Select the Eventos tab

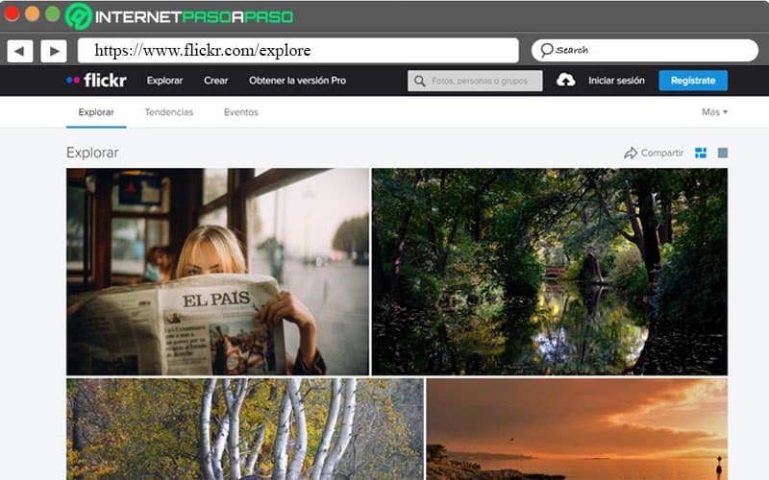point(240,112)
